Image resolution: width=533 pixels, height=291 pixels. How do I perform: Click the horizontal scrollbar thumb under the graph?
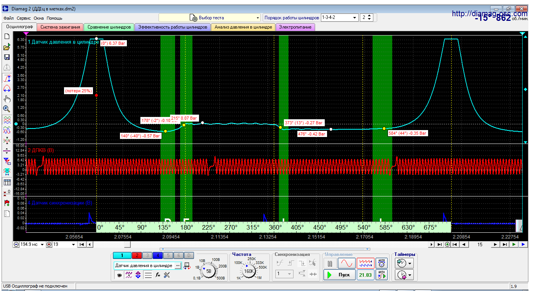tap(127, 244)
